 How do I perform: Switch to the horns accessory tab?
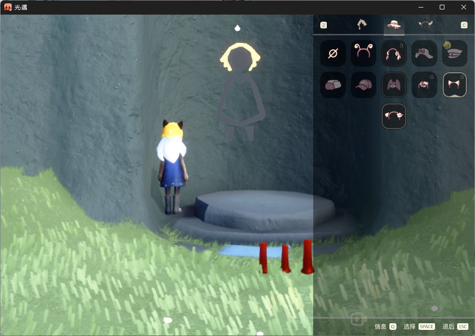(x=425, y=24)
